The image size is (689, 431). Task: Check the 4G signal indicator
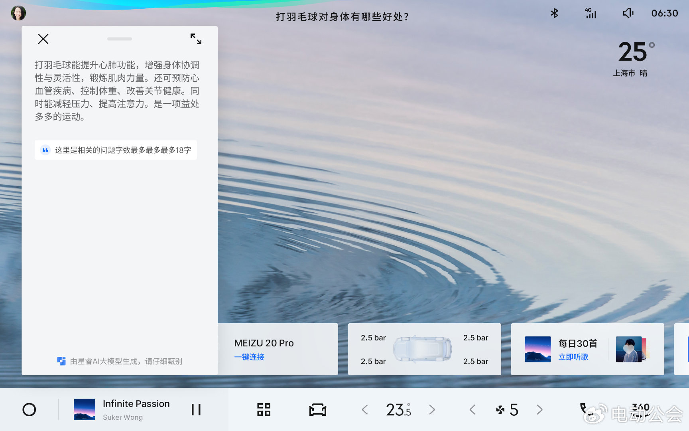point(591,13)
